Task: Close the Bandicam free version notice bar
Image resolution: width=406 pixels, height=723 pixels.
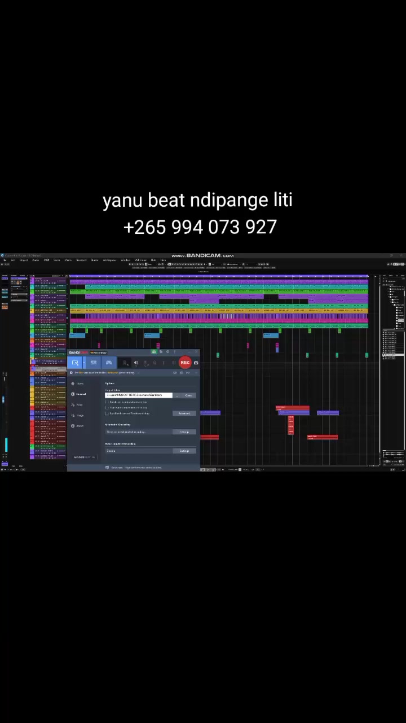Action: (196, 372)
